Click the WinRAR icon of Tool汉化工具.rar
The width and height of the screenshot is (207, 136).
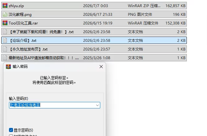pyautogui.click(x=5, y=23)
